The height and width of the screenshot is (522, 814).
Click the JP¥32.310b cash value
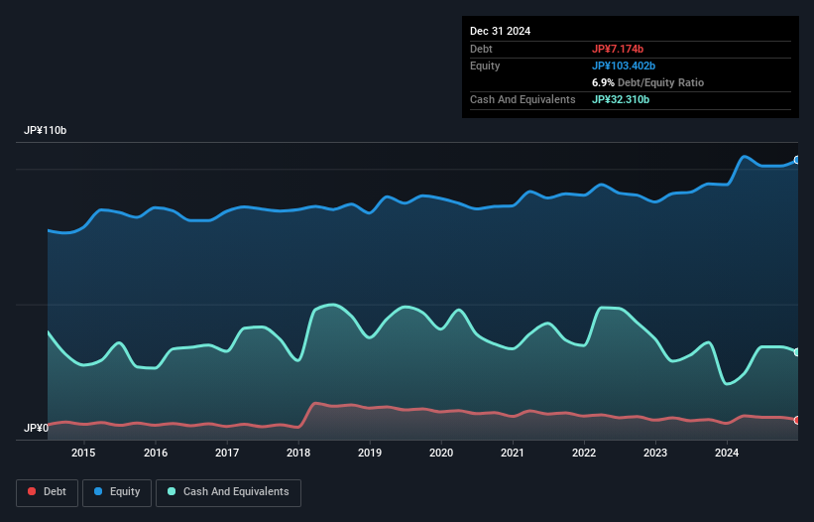[621, 99]
